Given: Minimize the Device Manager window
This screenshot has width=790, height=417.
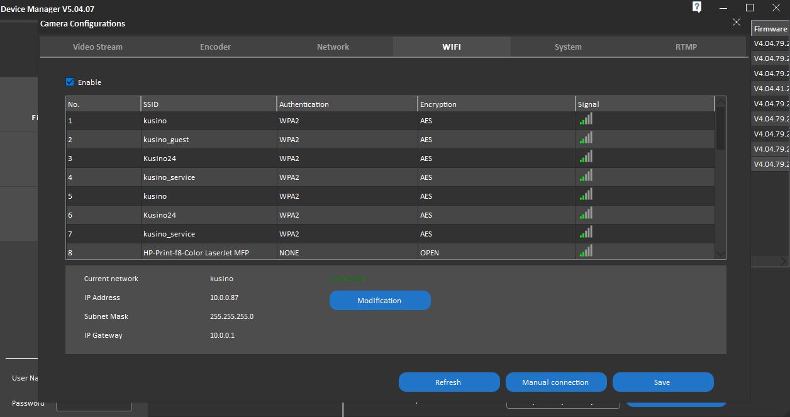Looking at the screenshot, I should pyautogui.click(x=723, y=8).
